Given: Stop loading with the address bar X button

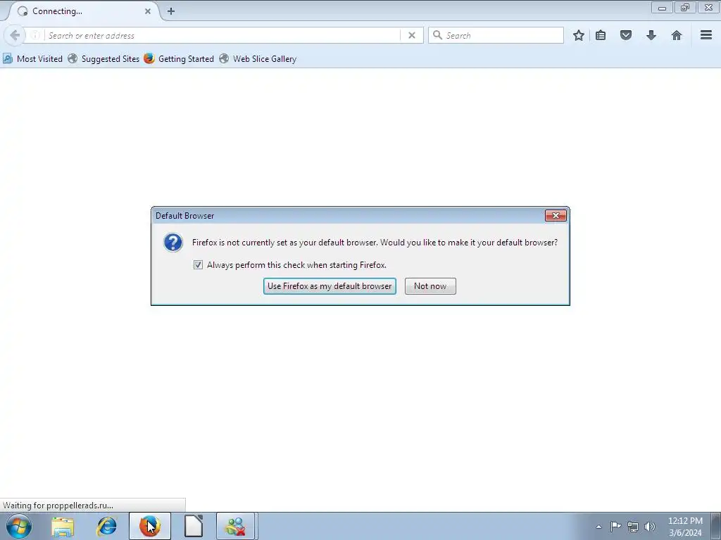Looking at the screenshot, I should pyautogui.click(x=412, y=35).
